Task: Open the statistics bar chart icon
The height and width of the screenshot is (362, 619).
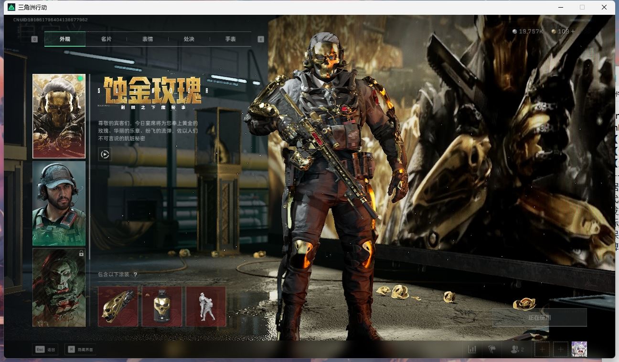Action: click(x=472, y=350)
